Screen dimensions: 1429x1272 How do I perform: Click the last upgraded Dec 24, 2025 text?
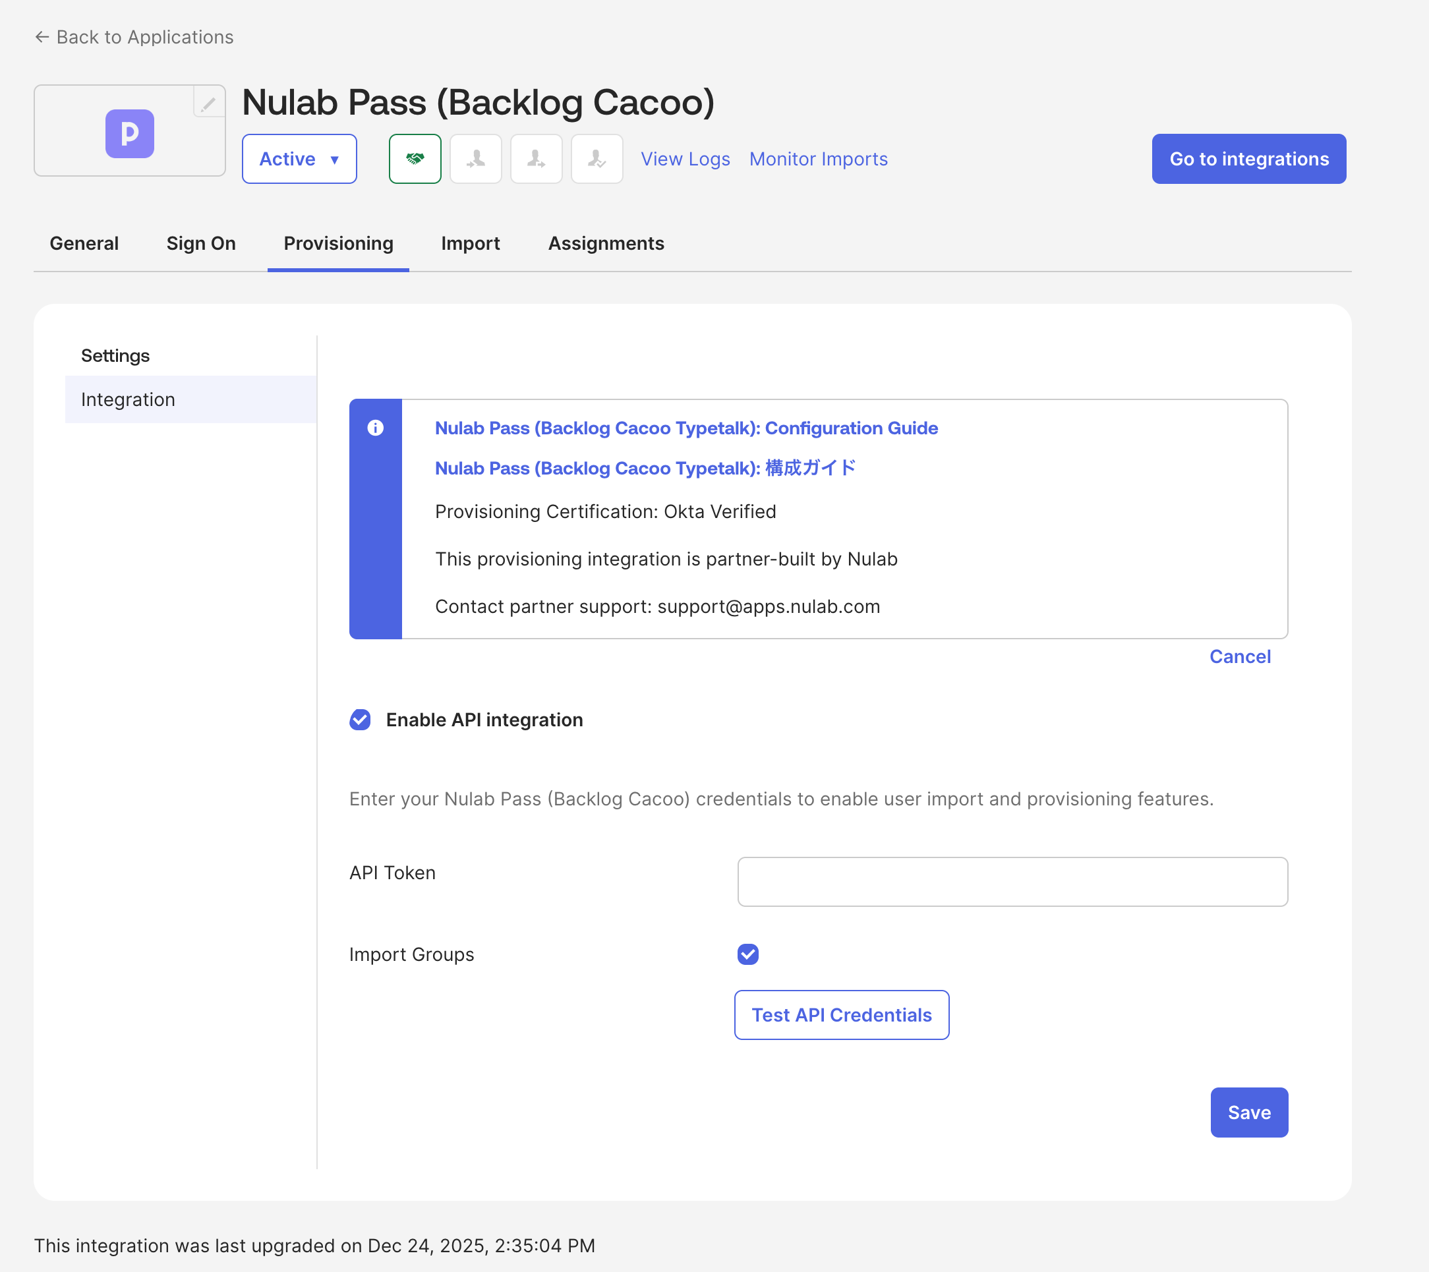[314, 1246]
